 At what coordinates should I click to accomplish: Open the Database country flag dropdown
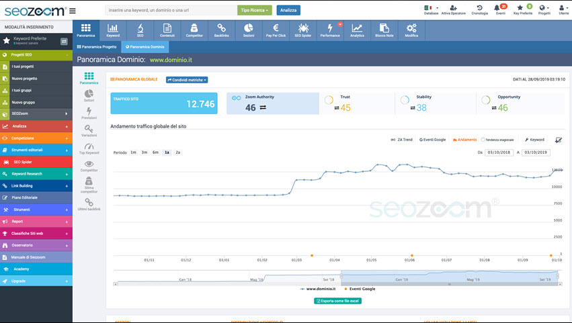pos(431,9)
